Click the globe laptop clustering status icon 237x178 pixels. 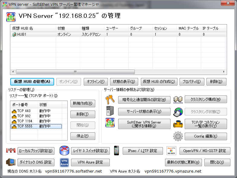178,112
